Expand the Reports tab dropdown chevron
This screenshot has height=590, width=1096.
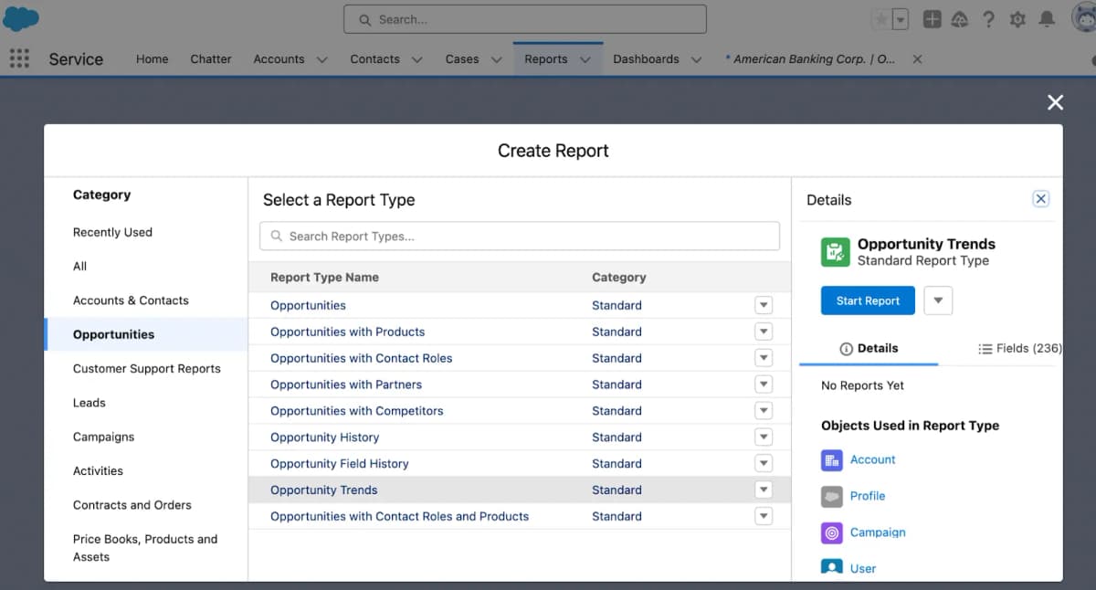tap(585, 59)
